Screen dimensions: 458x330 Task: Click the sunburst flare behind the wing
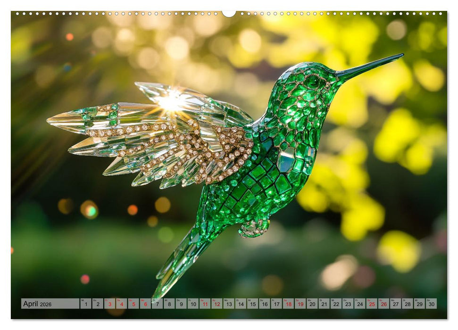(x=171, y=104)
